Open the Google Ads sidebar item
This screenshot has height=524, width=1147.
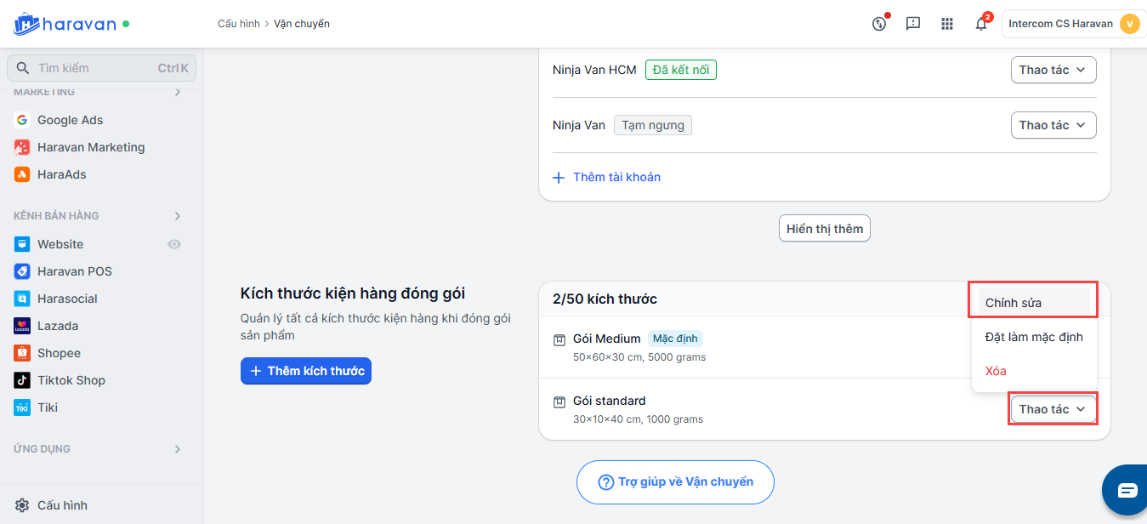pyautogui.click(x=70, y=120)
